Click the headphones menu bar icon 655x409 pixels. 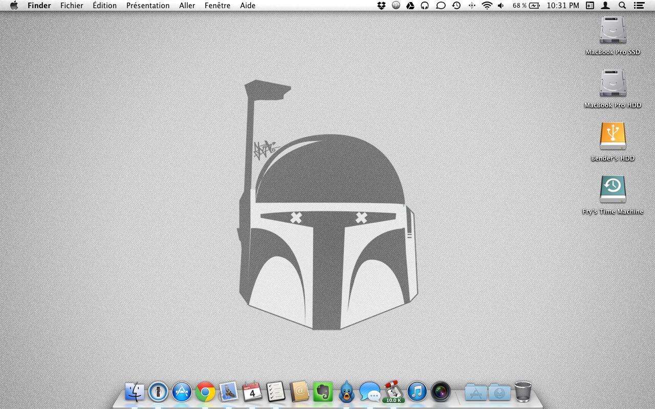coord(425,6)
